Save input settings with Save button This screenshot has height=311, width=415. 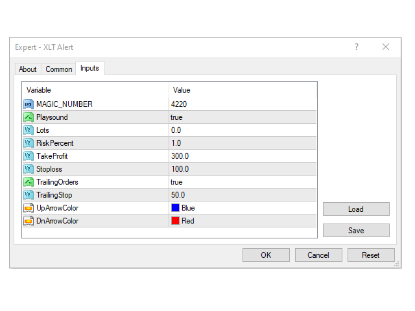point(356,231)
